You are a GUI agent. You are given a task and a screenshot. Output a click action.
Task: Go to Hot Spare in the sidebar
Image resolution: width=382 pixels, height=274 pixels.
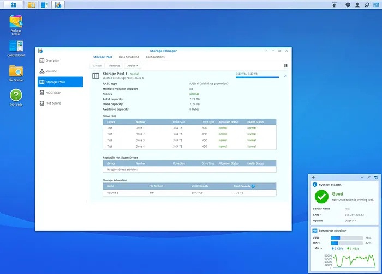[x=60, y=103]
